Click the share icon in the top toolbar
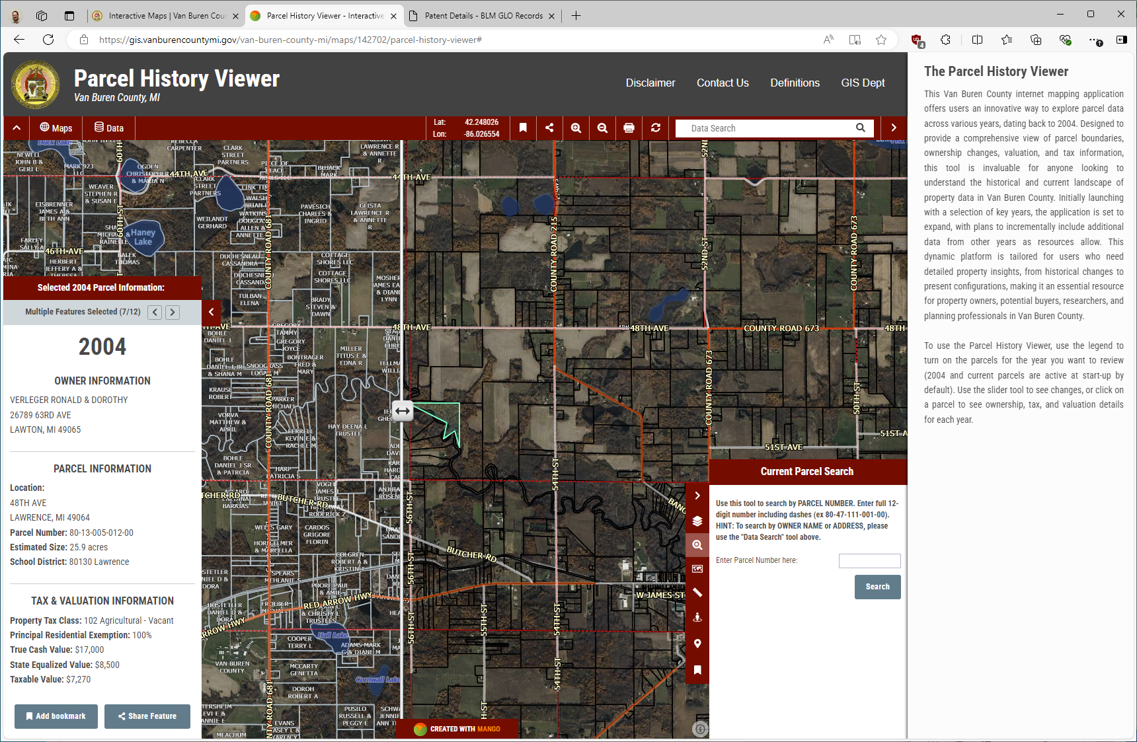Viewport: 1137px width, 742px height. (549, 128)
